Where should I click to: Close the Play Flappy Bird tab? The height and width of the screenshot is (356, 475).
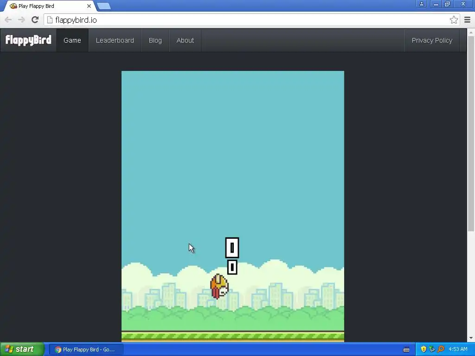point(89,6)
